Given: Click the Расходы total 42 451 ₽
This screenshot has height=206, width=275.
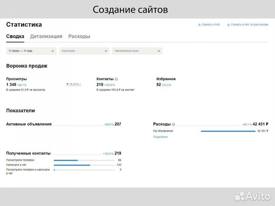Looking at the screenshot, I should [260, 124].
